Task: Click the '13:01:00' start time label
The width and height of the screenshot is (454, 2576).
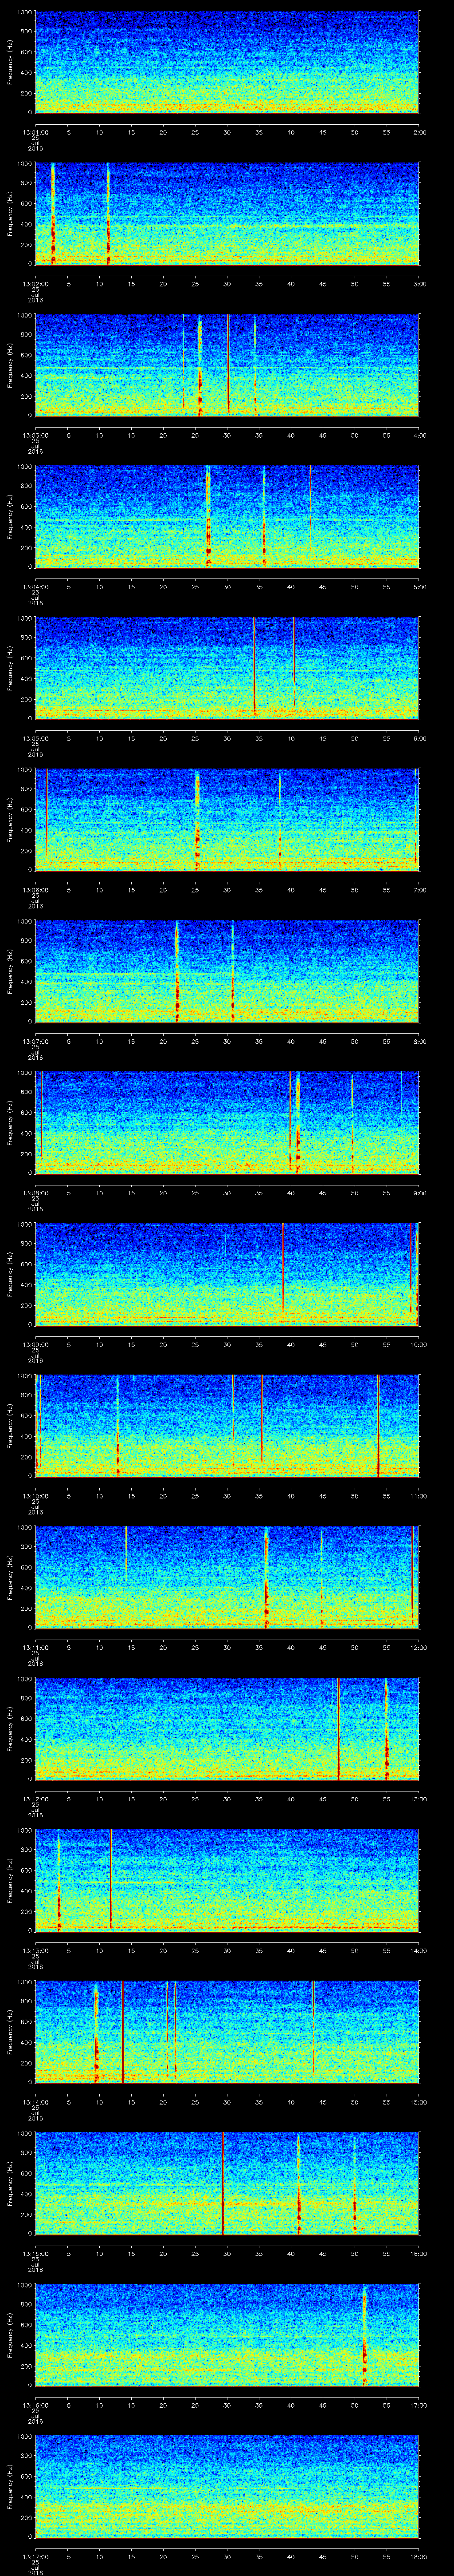Action: click(x=35, y=132)
